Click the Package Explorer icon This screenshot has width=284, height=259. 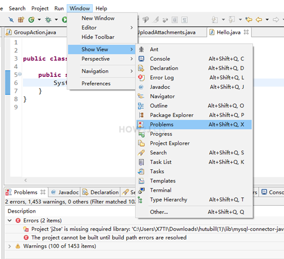coord(141,115)
